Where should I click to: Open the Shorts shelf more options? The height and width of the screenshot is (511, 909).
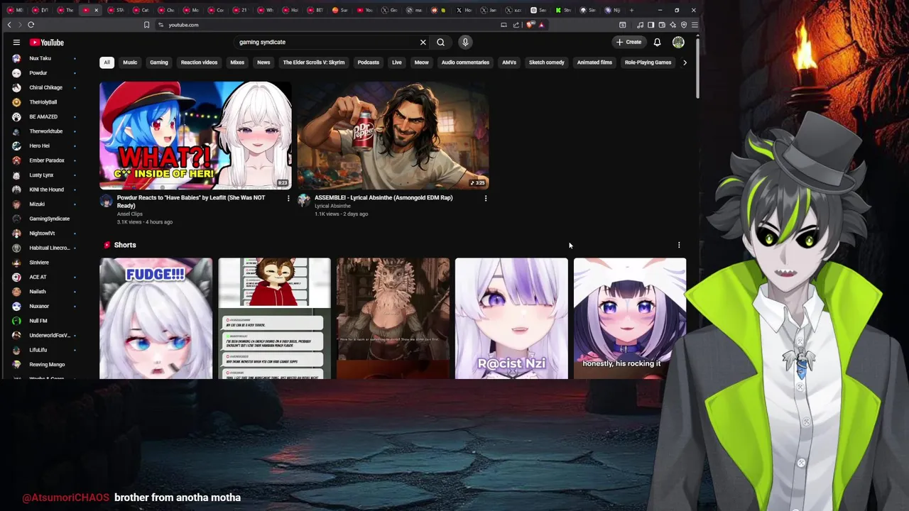(679, 245)
